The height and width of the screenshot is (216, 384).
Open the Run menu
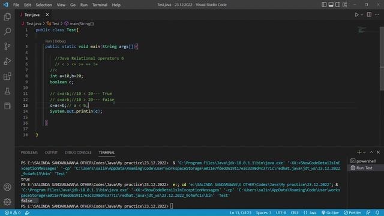pyautogui.click(x=84, y=5)
